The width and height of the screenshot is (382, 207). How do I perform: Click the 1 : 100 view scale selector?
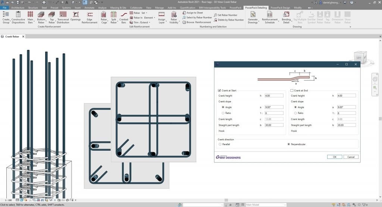click(8, 200)
